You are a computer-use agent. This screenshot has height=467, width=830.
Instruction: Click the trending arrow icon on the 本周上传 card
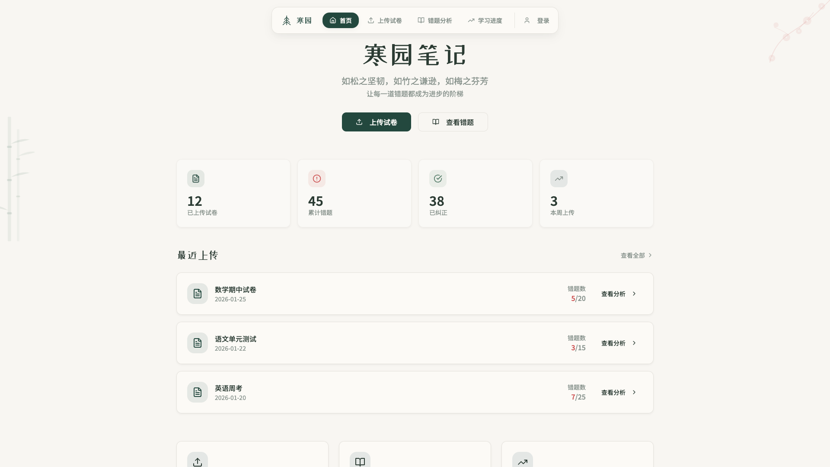click(559, 178)
